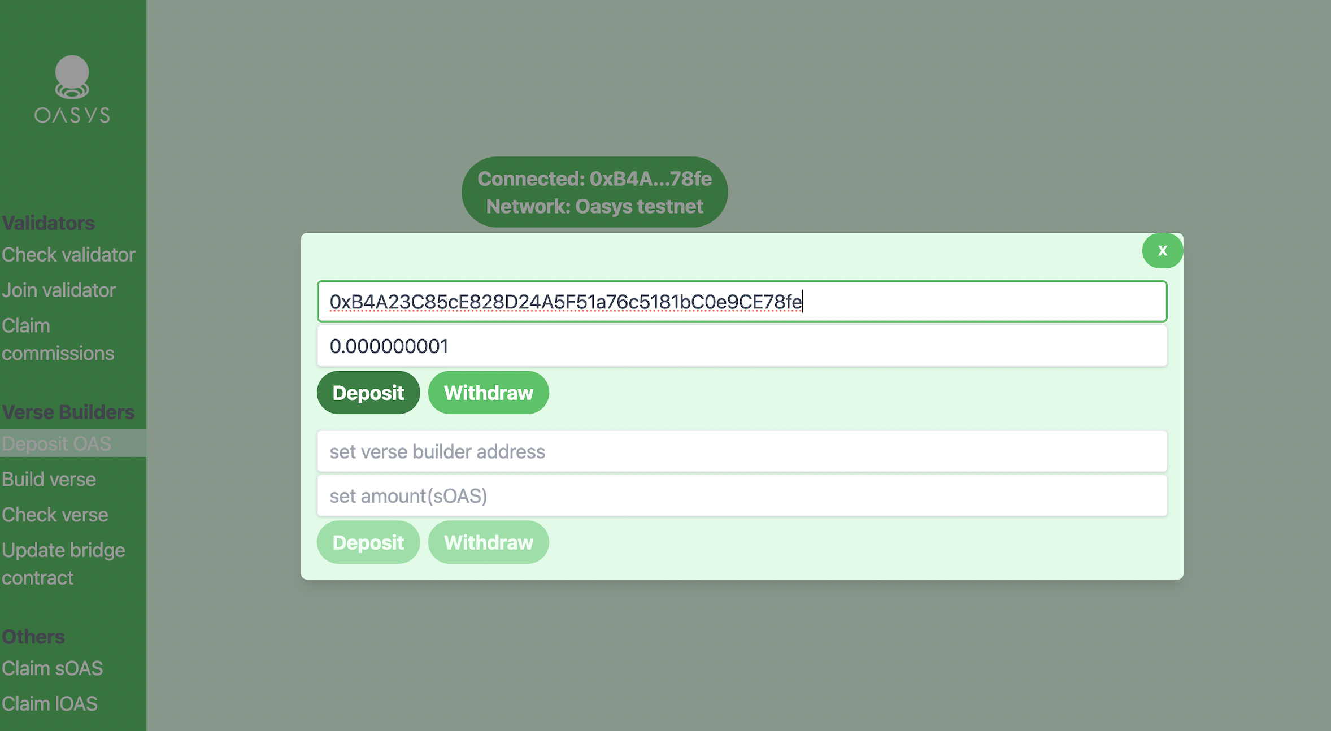This screenshot has height=731, width=1331.
Task: Focus the 'set amount(sOAS)' field
Action: (742, 495)
